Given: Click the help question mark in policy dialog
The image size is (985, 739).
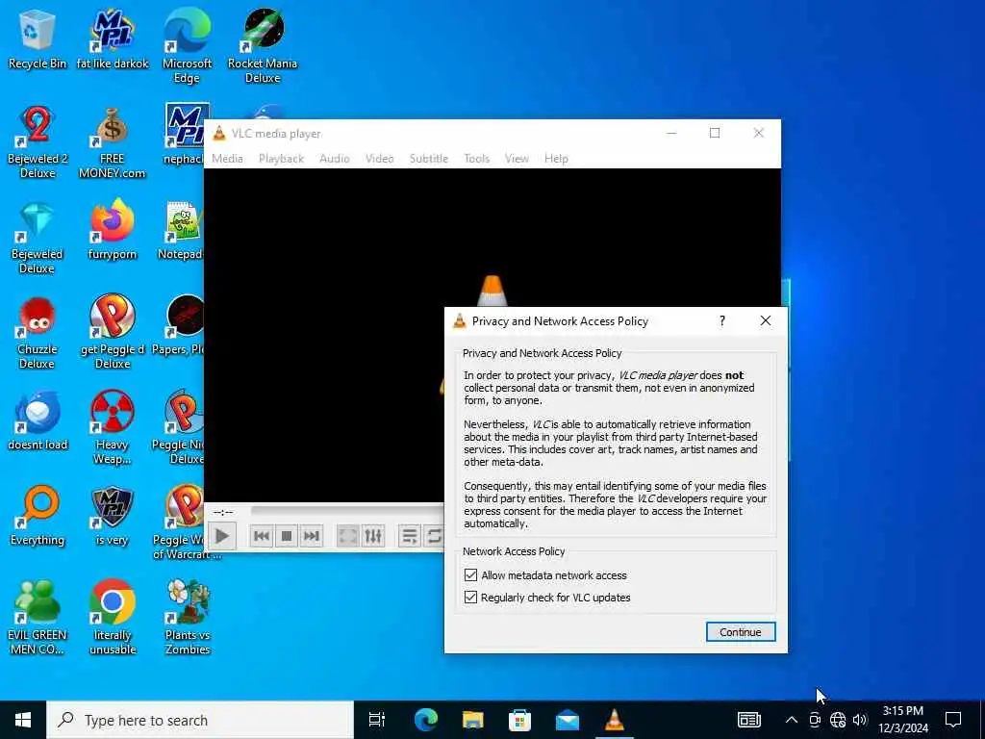Looking at the screenshot, I should point(722,321).
